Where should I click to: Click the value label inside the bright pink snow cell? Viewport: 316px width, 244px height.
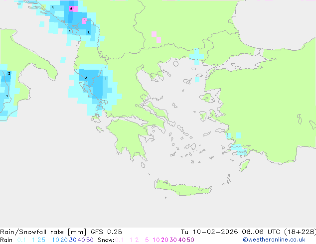71,8
